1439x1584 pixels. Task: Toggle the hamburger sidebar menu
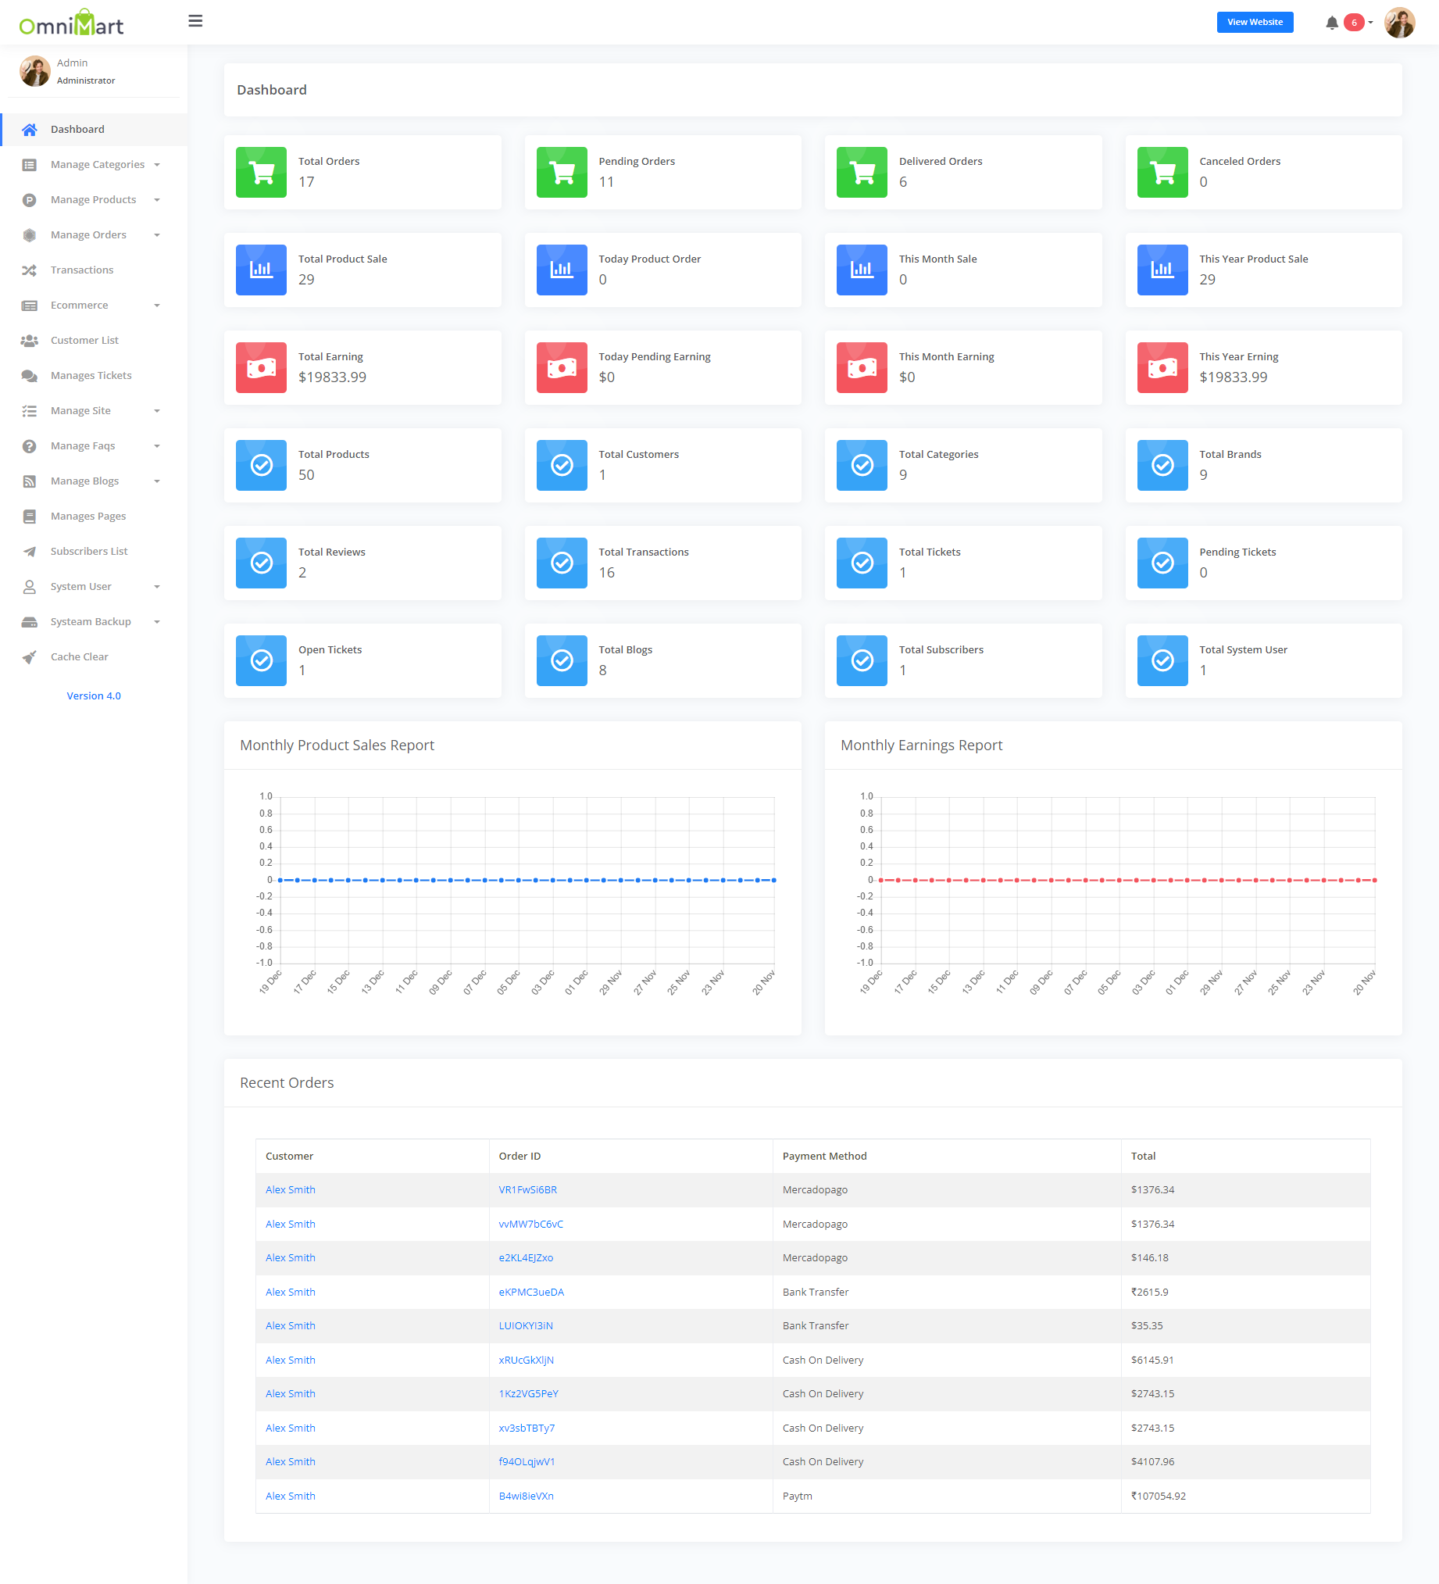coord(195,21)
